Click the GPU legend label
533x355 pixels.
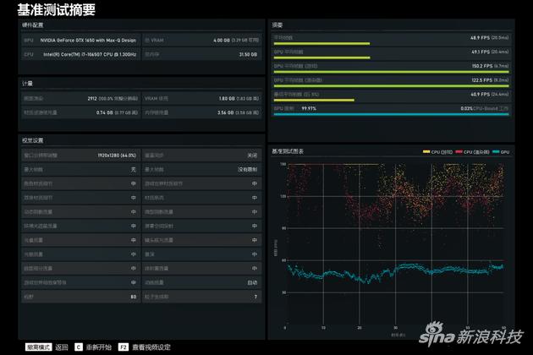pyautogui.click(x=505, y=152)
